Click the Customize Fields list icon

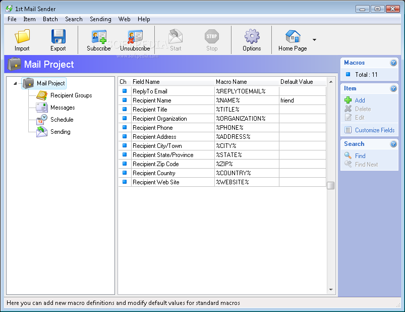348,130
